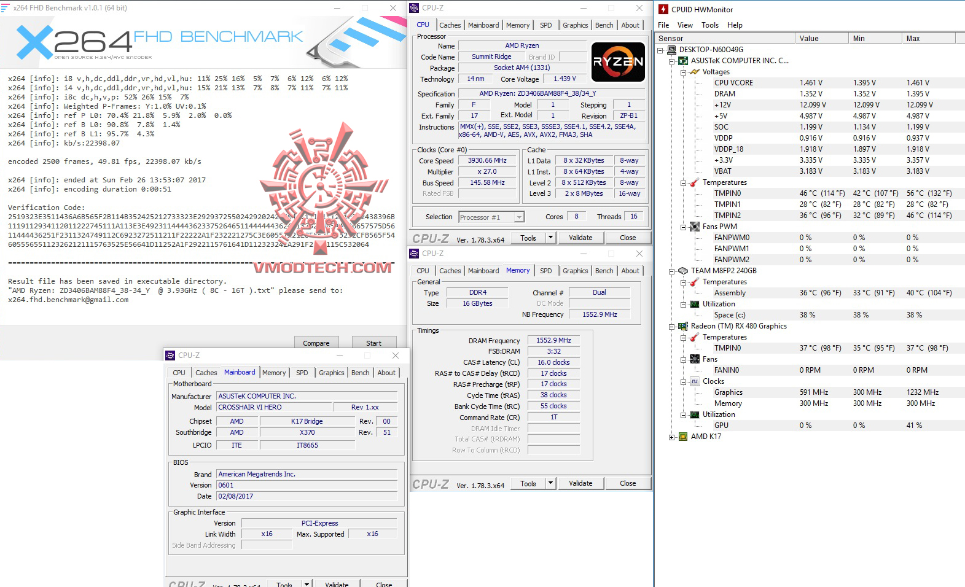Switch to the Graphics tab in the CPU-Z Mainboard window
The image size is (965, 587).
(332, 373)
